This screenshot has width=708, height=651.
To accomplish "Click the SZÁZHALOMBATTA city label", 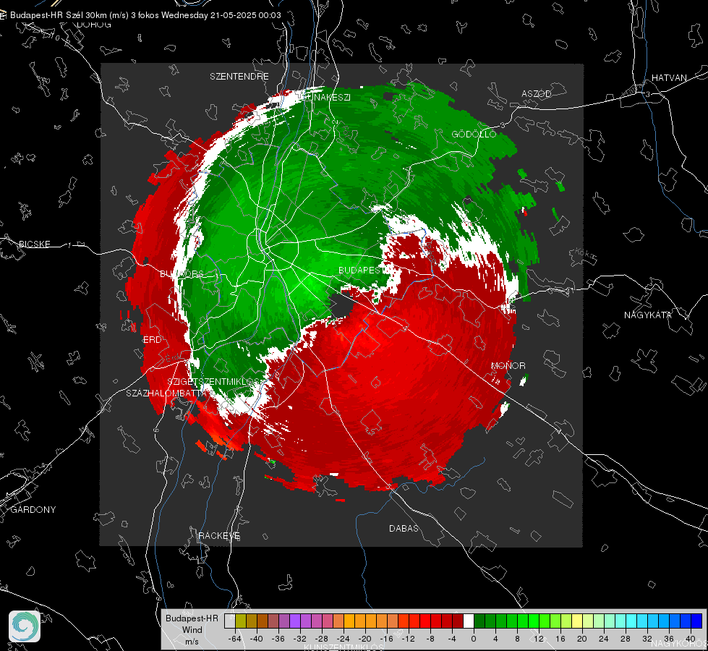I will click(x=166, y=393).
